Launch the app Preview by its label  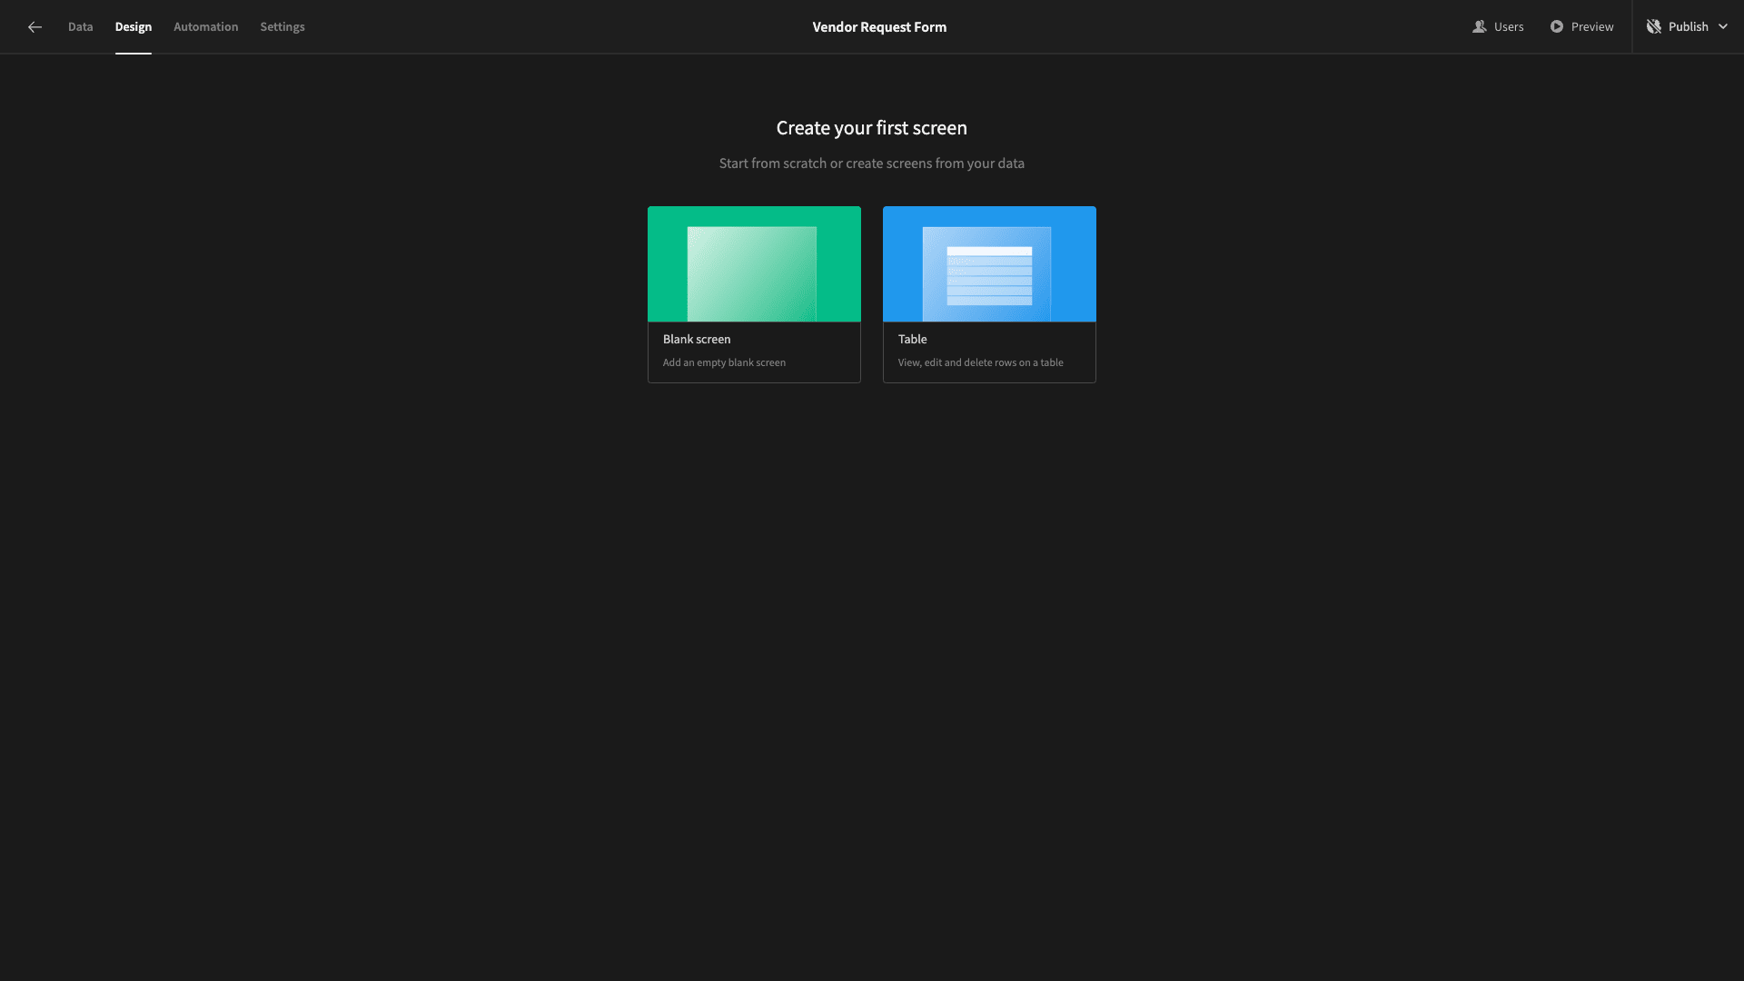[1592, 27]
